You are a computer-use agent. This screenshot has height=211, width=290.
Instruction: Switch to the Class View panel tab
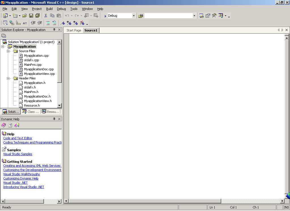point(31,112)
